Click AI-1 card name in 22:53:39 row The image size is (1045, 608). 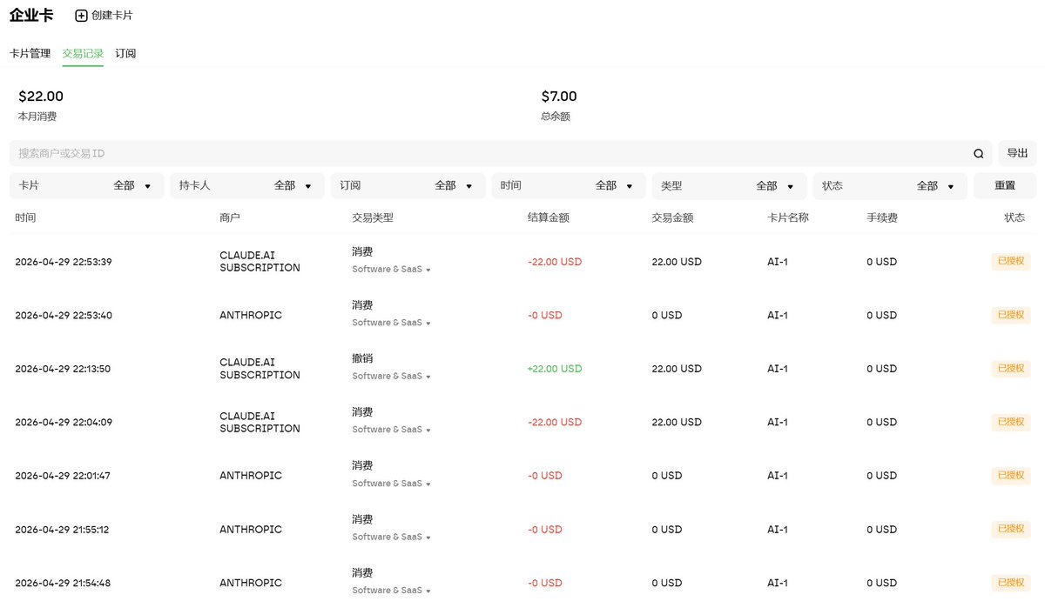tap(778, 262)
